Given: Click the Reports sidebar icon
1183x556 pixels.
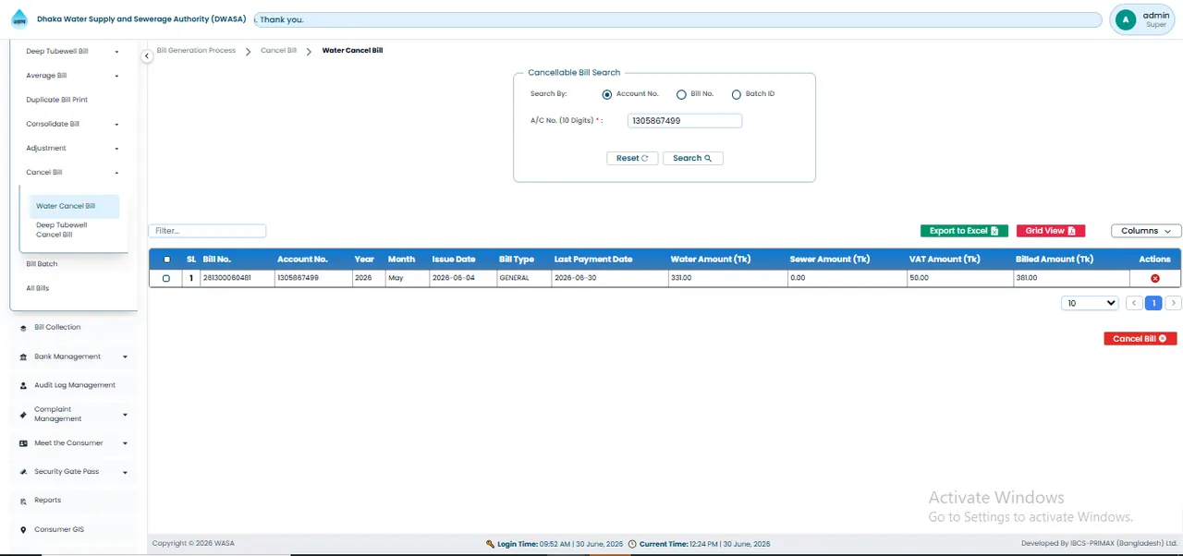Looking at the screenshot, I should click(x=23, y=501).
